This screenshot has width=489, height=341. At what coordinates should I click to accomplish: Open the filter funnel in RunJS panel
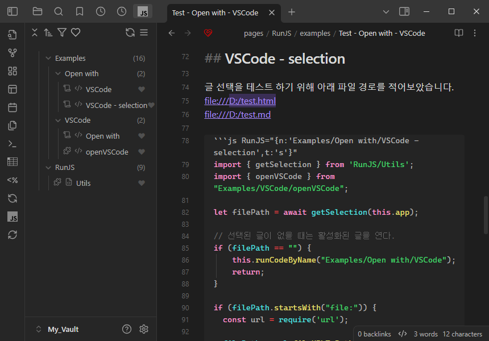(x=62, y=32)
